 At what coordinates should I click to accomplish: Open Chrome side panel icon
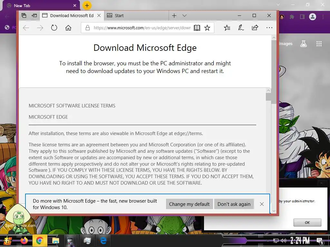point(302,17)
